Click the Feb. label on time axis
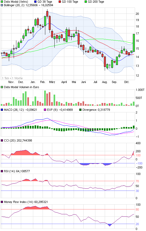The image size is (146, 231). [43, 82]
